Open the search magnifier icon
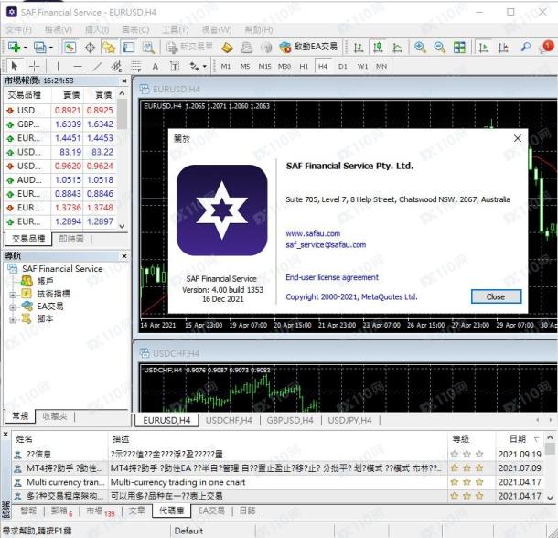Image resolution: width=558 pixels, height=538 pixels. (x=526, y=48)
